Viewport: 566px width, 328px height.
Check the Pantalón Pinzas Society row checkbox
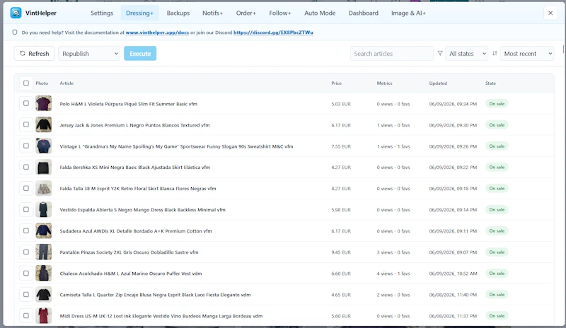click(26, 252)
